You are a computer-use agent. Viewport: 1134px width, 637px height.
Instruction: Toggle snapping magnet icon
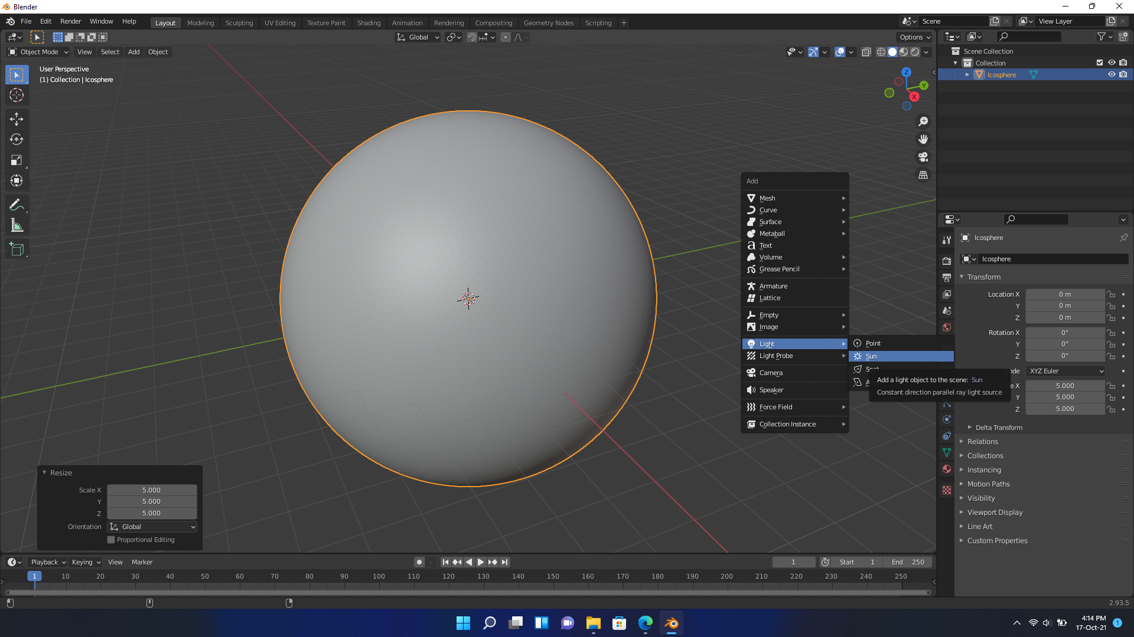point(471,37)
